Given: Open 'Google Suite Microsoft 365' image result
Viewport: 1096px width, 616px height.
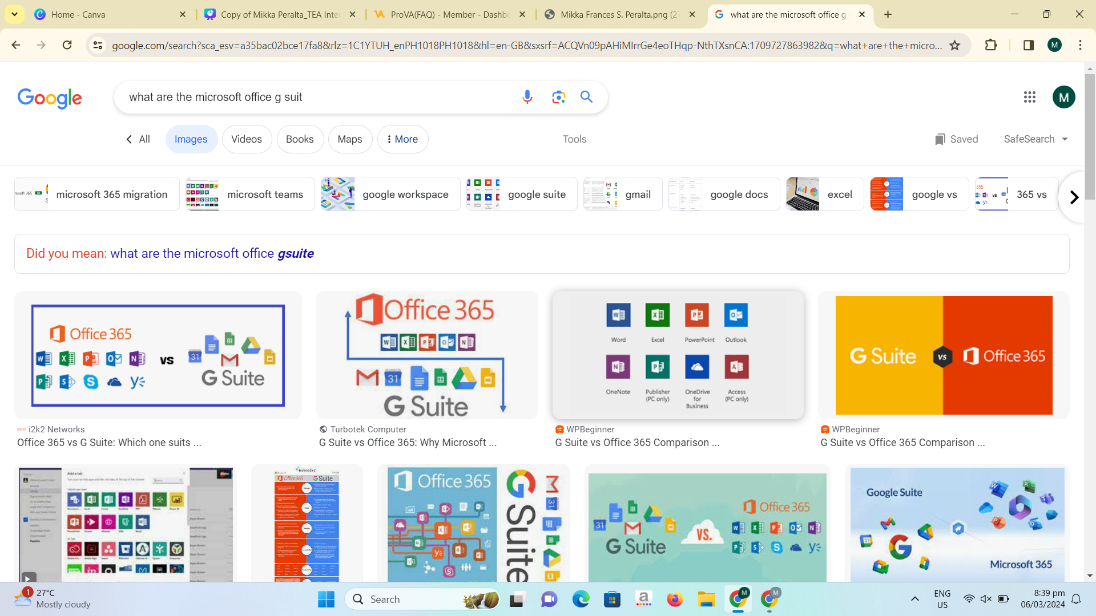Looking at the screenshot, I should [x=957, y=524].
